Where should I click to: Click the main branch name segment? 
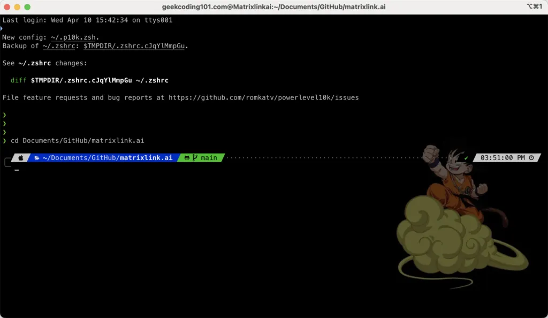(209, 158)
